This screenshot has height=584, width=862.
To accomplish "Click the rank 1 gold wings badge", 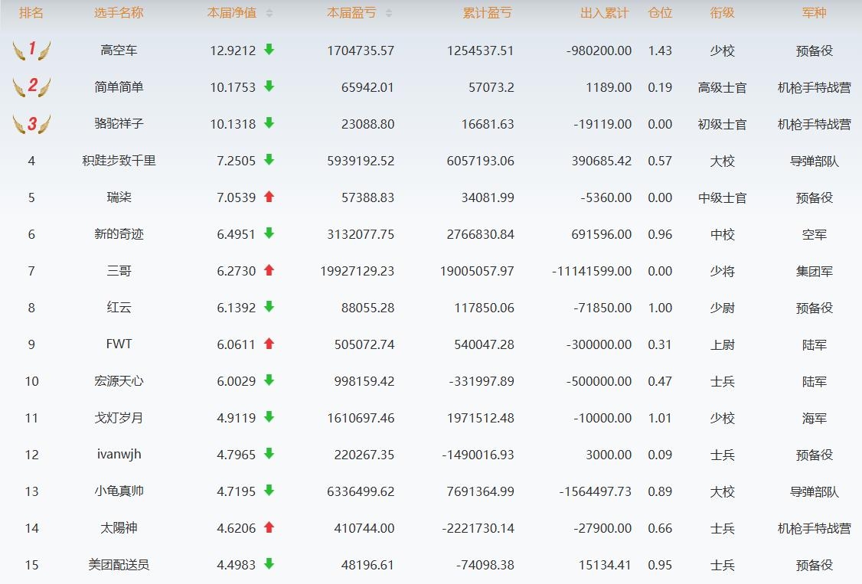I will pos(31,51).
